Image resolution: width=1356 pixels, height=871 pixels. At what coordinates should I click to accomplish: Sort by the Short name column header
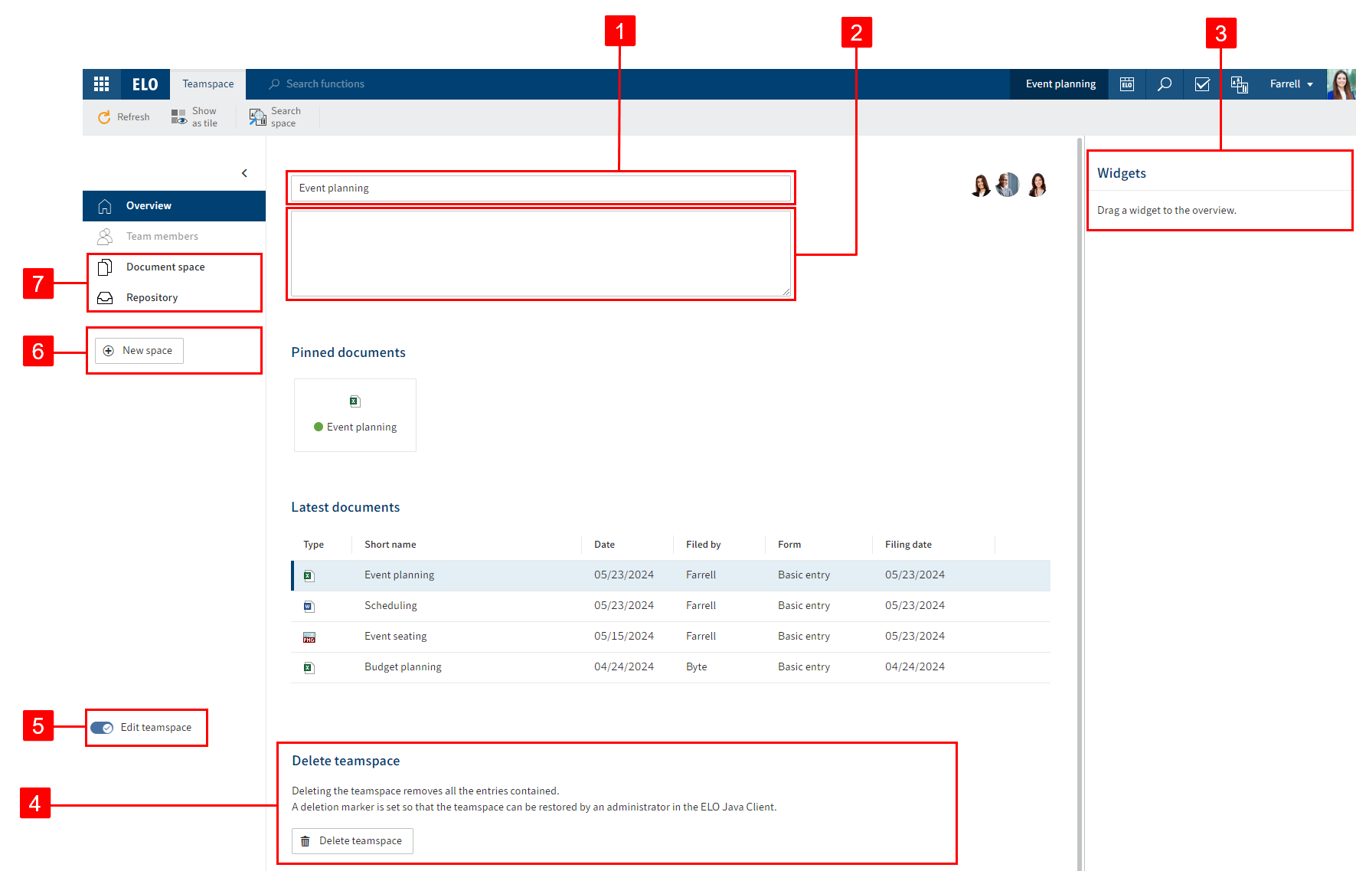(x=390, y=545)
